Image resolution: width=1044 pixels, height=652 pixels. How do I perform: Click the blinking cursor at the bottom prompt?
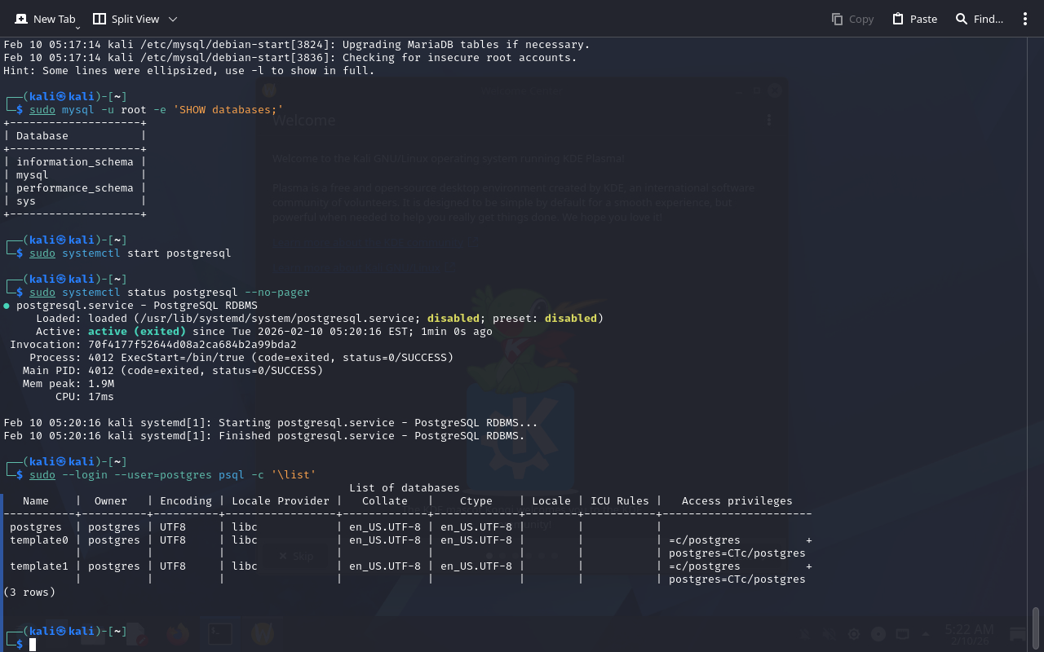pos(33,645)
